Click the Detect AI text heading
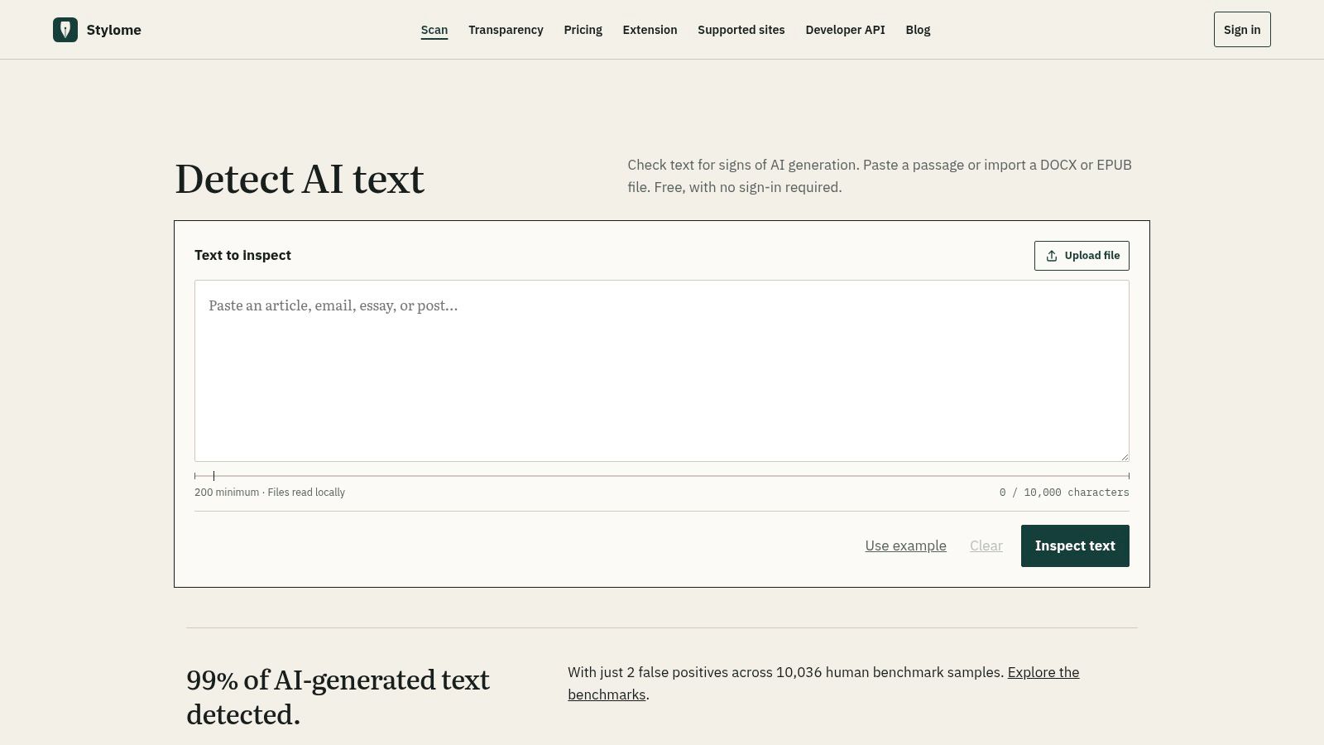This screenshot has height=745, width=1324. (x=300, y=179)
